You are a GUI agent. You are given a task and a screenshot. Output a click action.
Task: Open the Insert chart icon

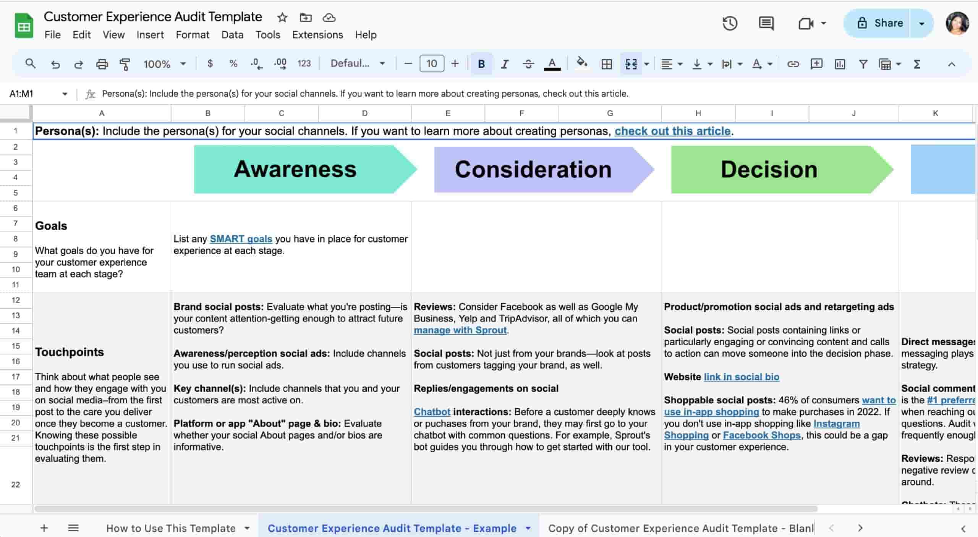click(839, 64)
